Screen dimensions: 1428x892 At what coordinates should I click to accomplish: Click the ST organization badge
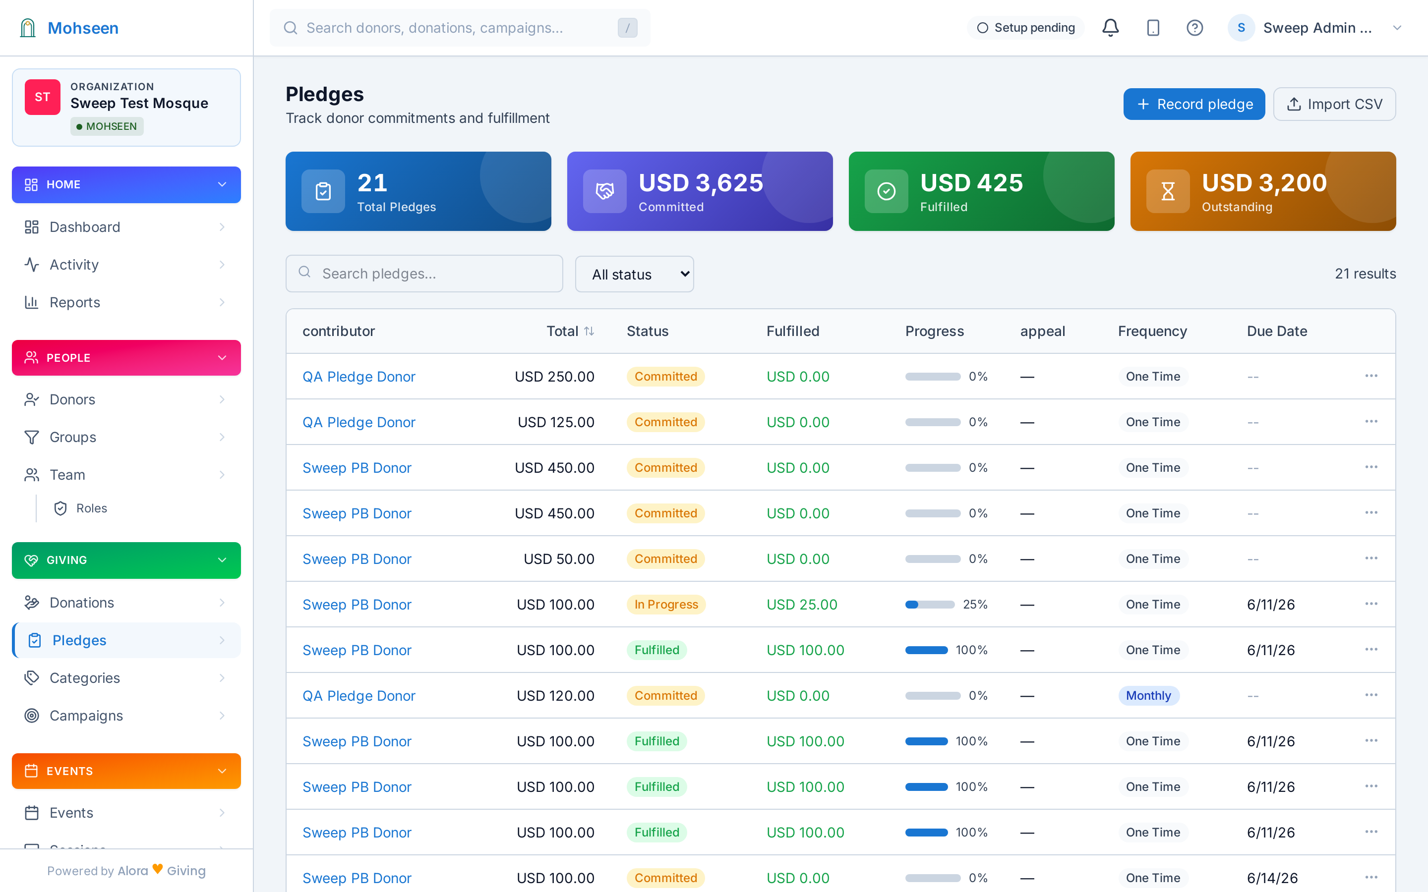coord(43,97)
